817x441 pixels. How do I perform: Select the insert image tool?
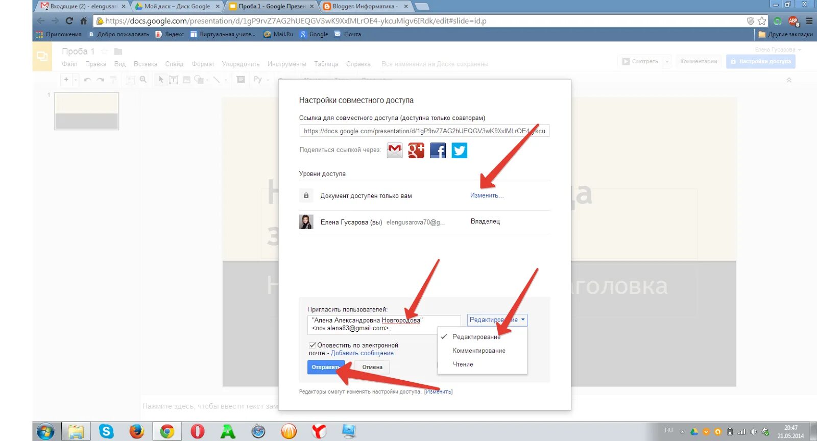pos(186,80)
